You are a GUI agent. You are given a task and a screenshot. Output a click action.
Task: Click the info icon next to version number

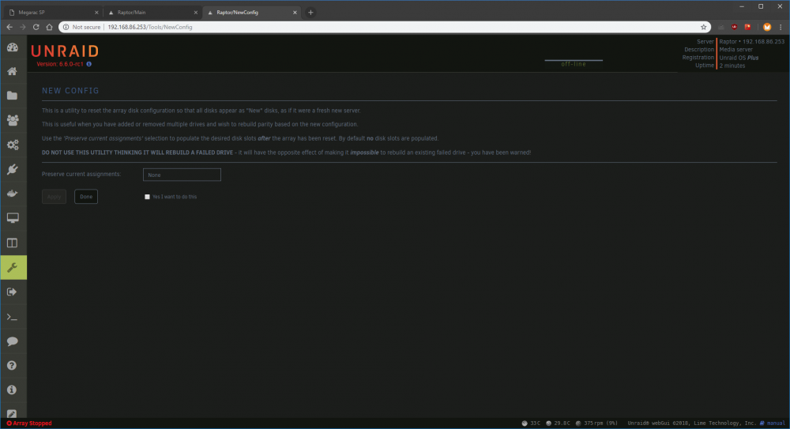(x=89, y=64)
